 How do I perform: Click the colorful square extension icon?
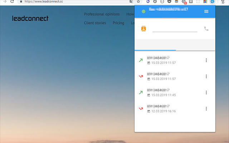(x=205, y=1)
